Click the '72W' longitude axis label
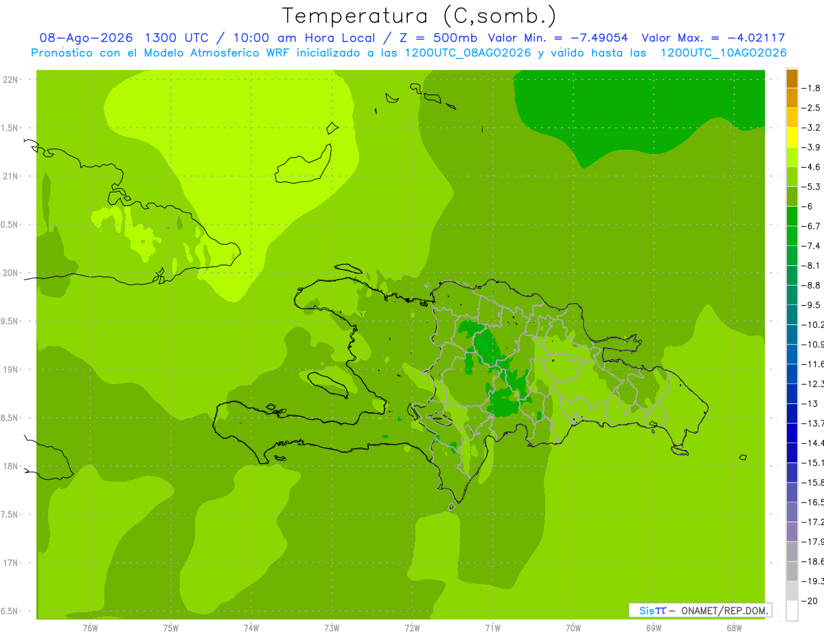 (x=412, y=628)
